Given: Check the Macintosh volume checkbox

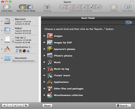Looking at the screenshot, I should [x=13, y=19].
